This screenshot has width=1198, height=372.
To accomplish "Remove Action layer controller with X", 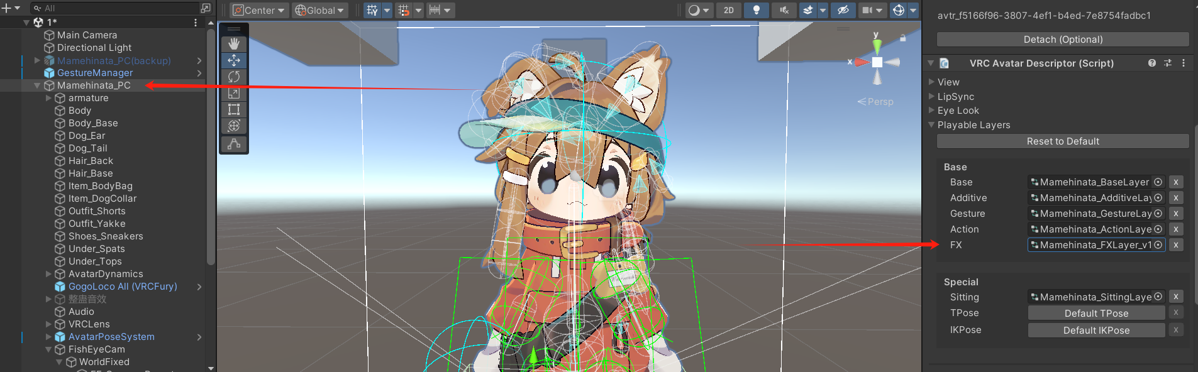I will [x=1176, y=229].
